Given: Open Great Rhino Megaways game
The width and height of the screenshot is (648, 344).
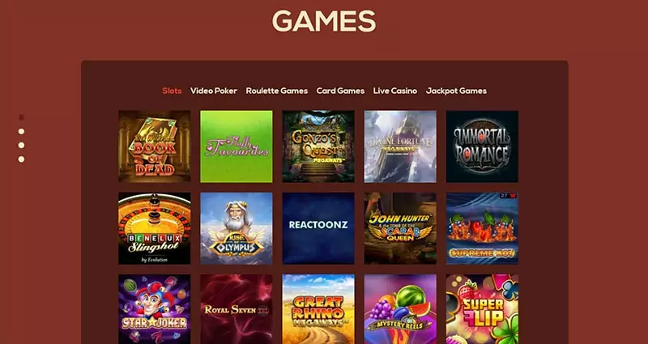Looking at the screenshot, I should tap(318, 309).
